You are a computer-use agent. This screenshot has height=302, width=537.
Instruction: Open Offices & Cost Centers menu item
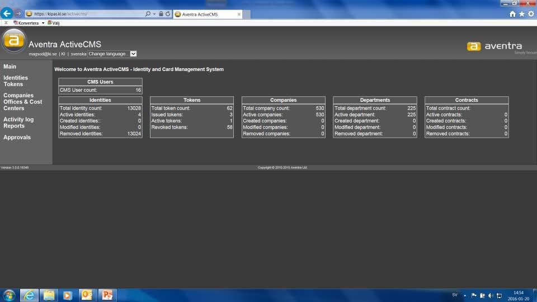[22, 105]
